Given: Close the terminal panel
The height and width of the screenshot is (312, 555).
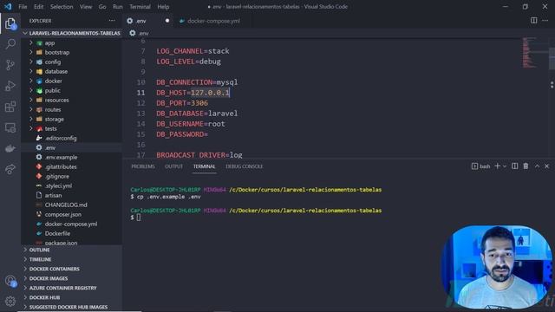Looking at the screenshot, I should pyautogui.click(x=547, y=166).
